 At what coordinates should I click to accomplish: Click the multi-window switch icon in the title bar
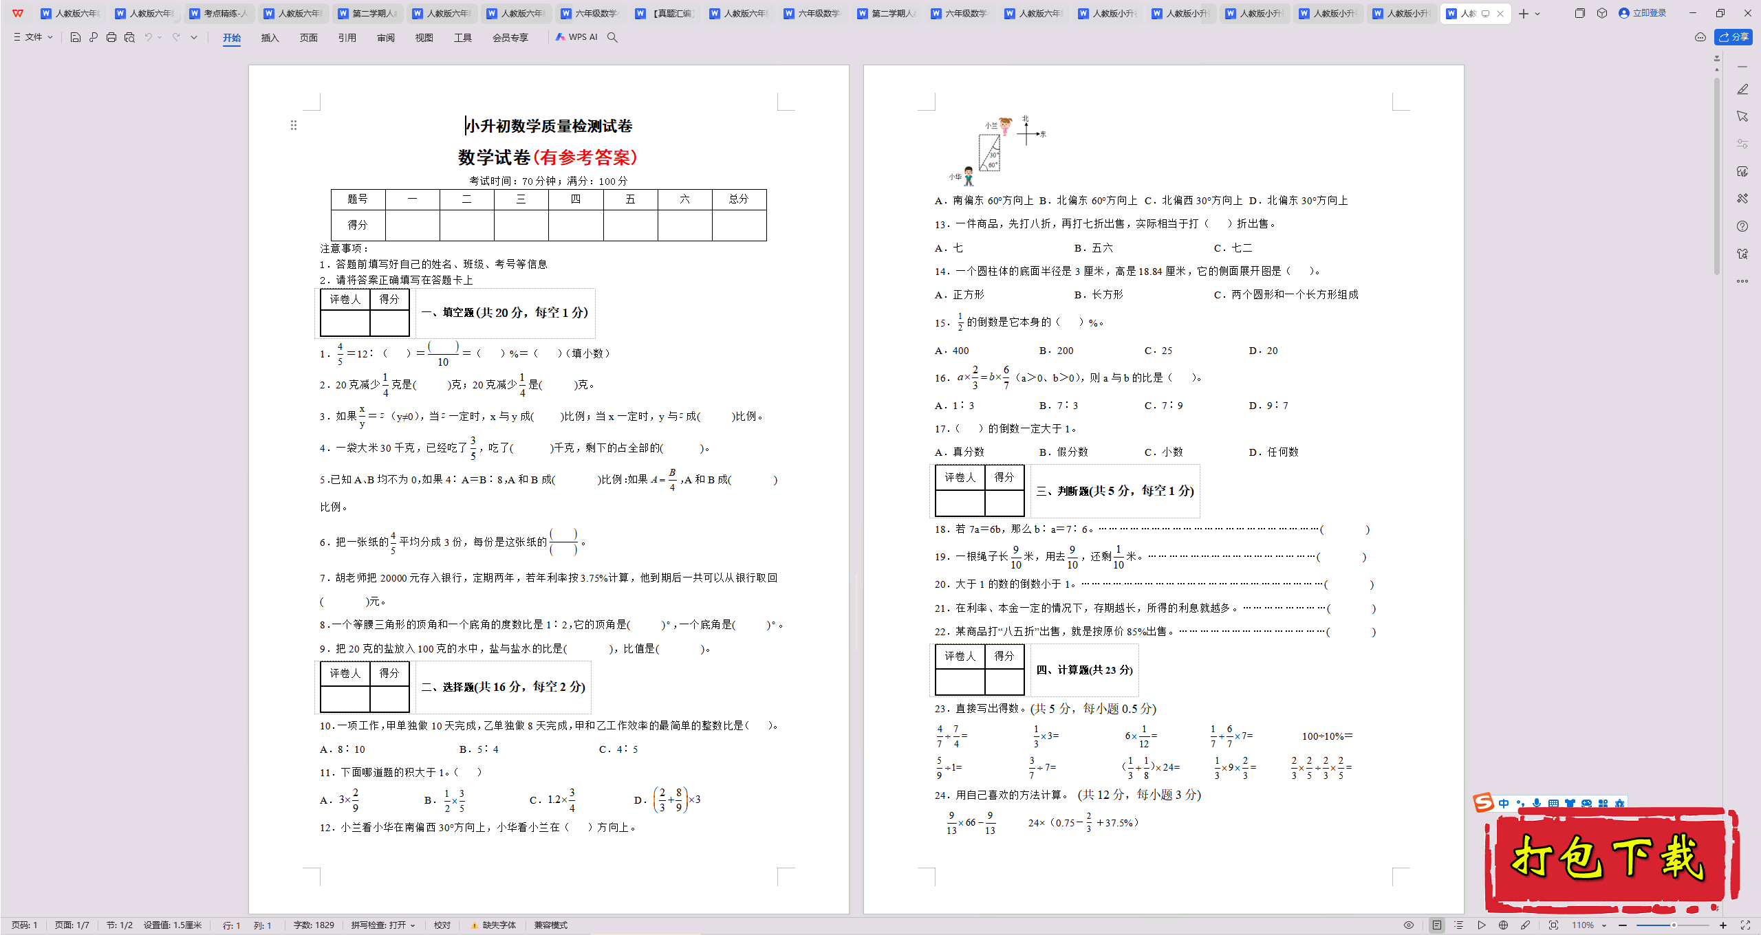click(x=1579, y=13)
